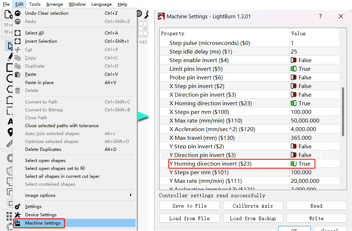Click the Device Settings wrench icon
The width and height of the screenshot is (352, 231).
[x=18, y=215]
